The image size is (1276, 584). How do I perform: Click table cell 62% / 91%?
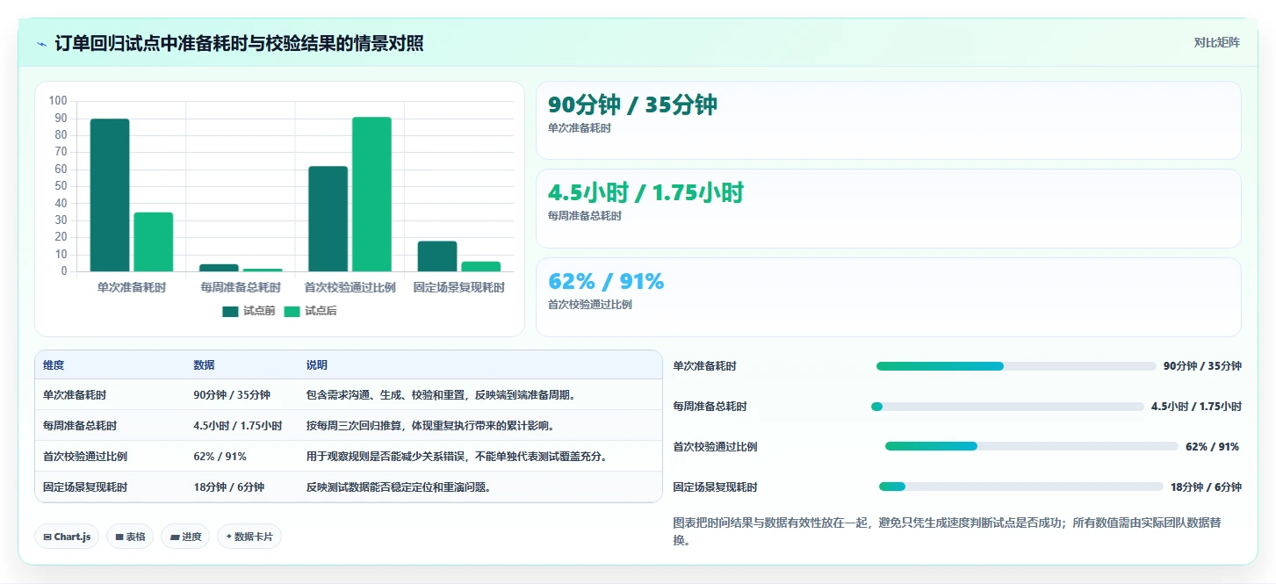click(x=220, y=457)
